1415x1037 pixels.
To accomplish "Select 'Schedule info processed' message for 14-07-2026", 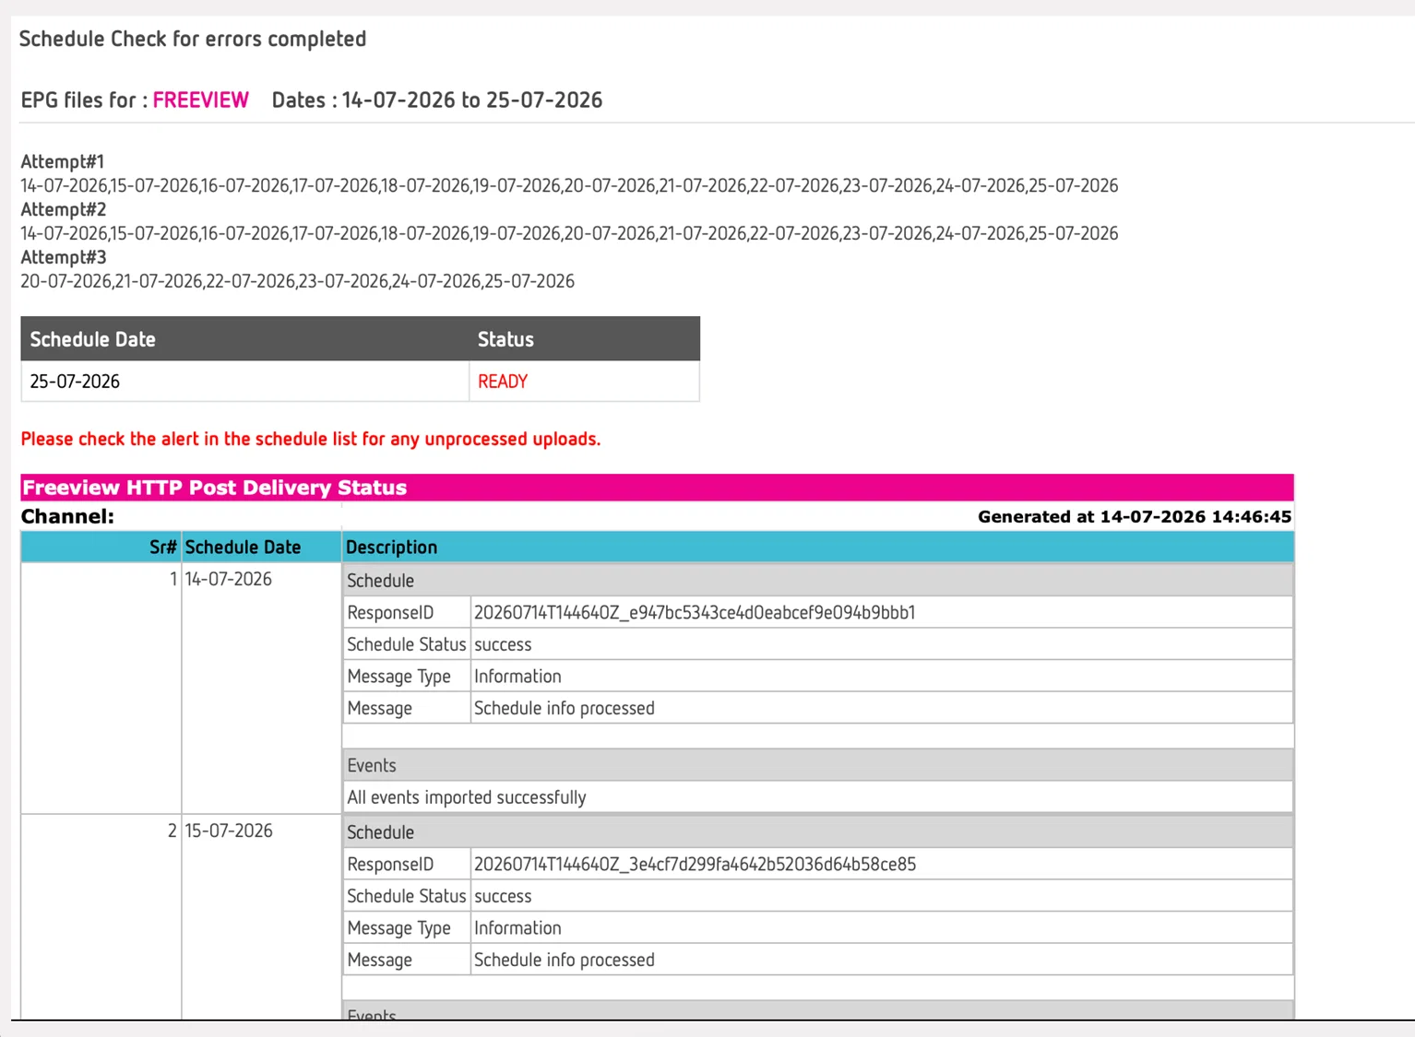I will [x=565, y=708].
